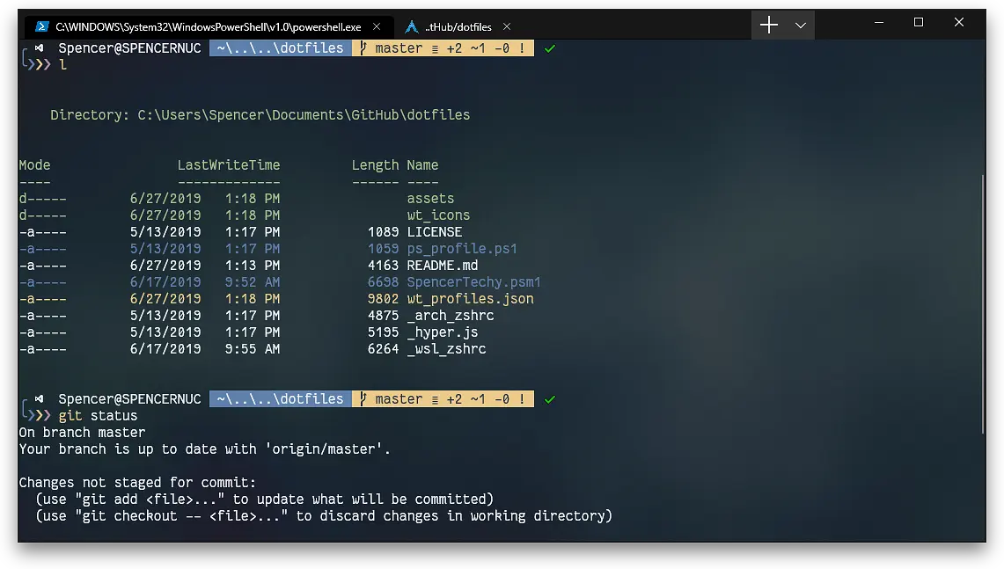
Task: Click the Arch Linux icon in the second tab
Action: [x=412, y=26]
